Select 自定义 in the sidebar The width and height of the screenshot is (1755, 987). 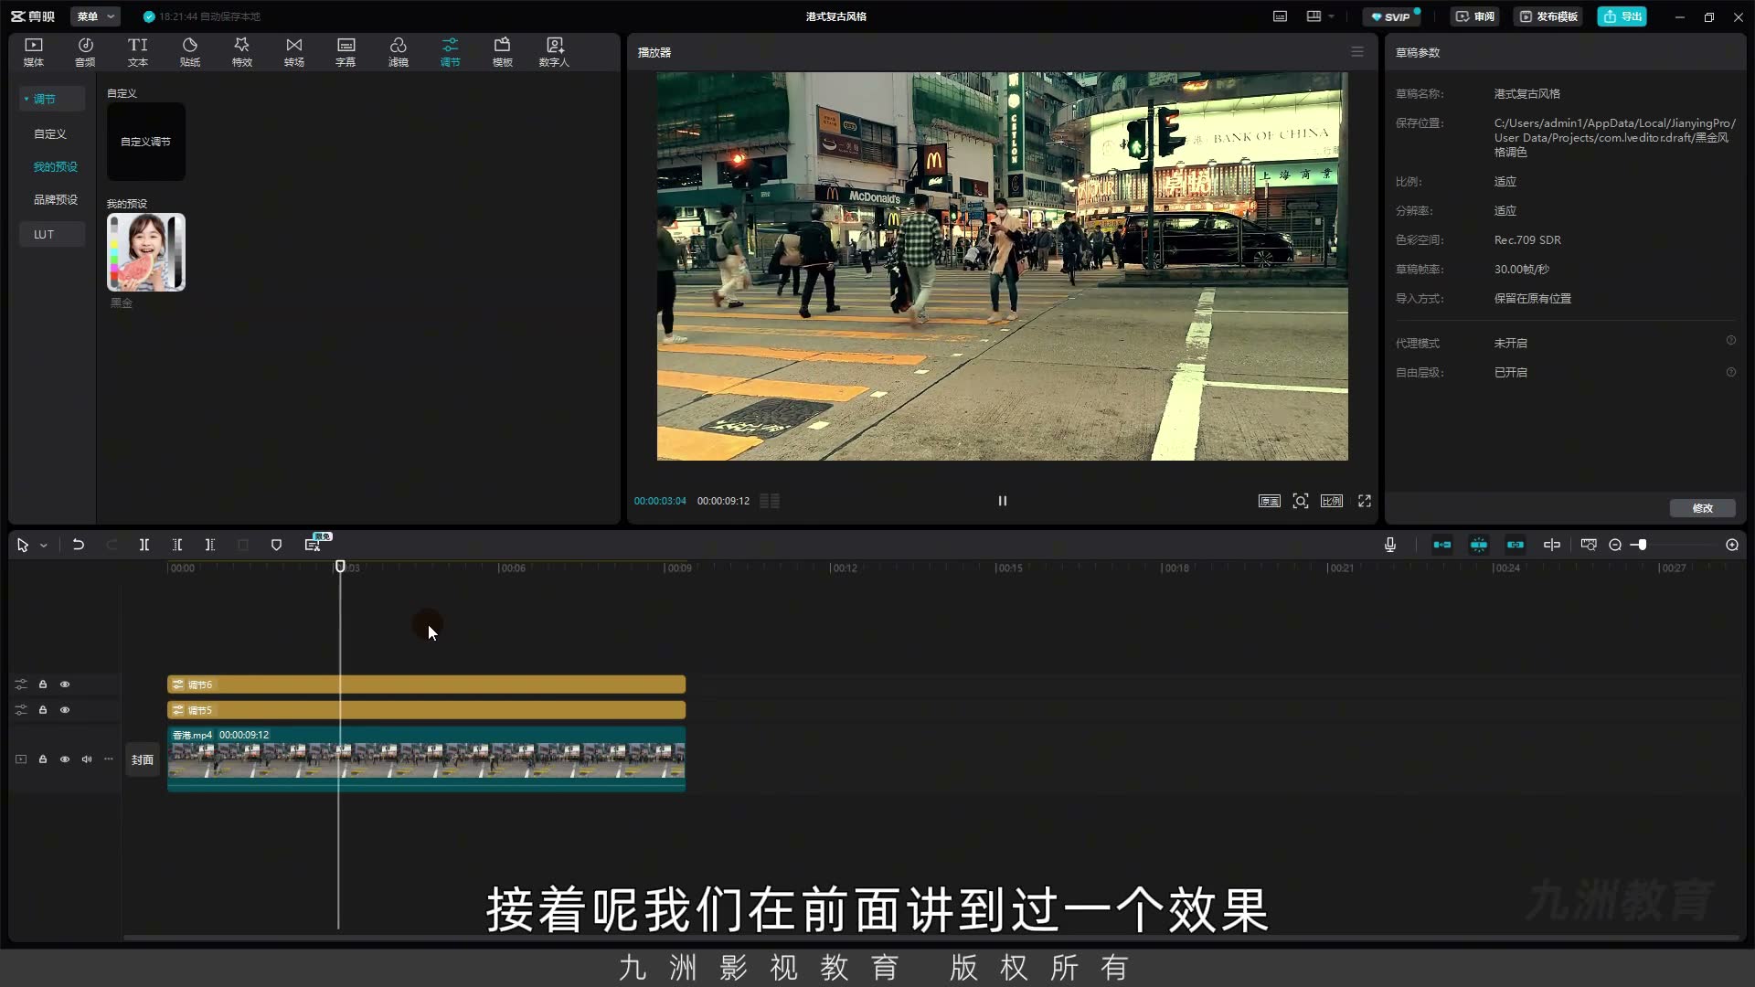pos(50,133)
